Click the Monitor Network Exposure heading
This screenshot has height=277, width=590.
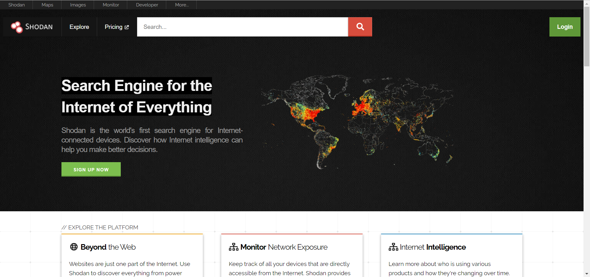[x=284, y=247]
